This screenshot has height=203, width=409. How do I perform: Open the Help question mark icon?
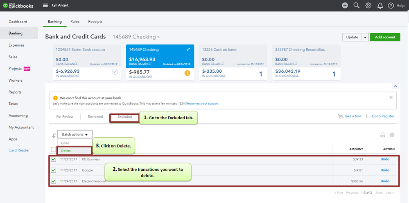pos(391,5)
